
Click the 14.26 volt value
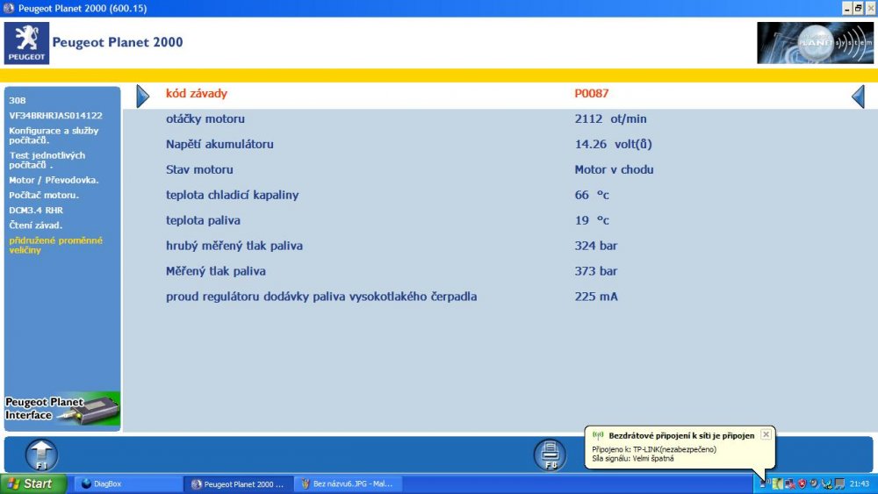[x=613, y=144]
